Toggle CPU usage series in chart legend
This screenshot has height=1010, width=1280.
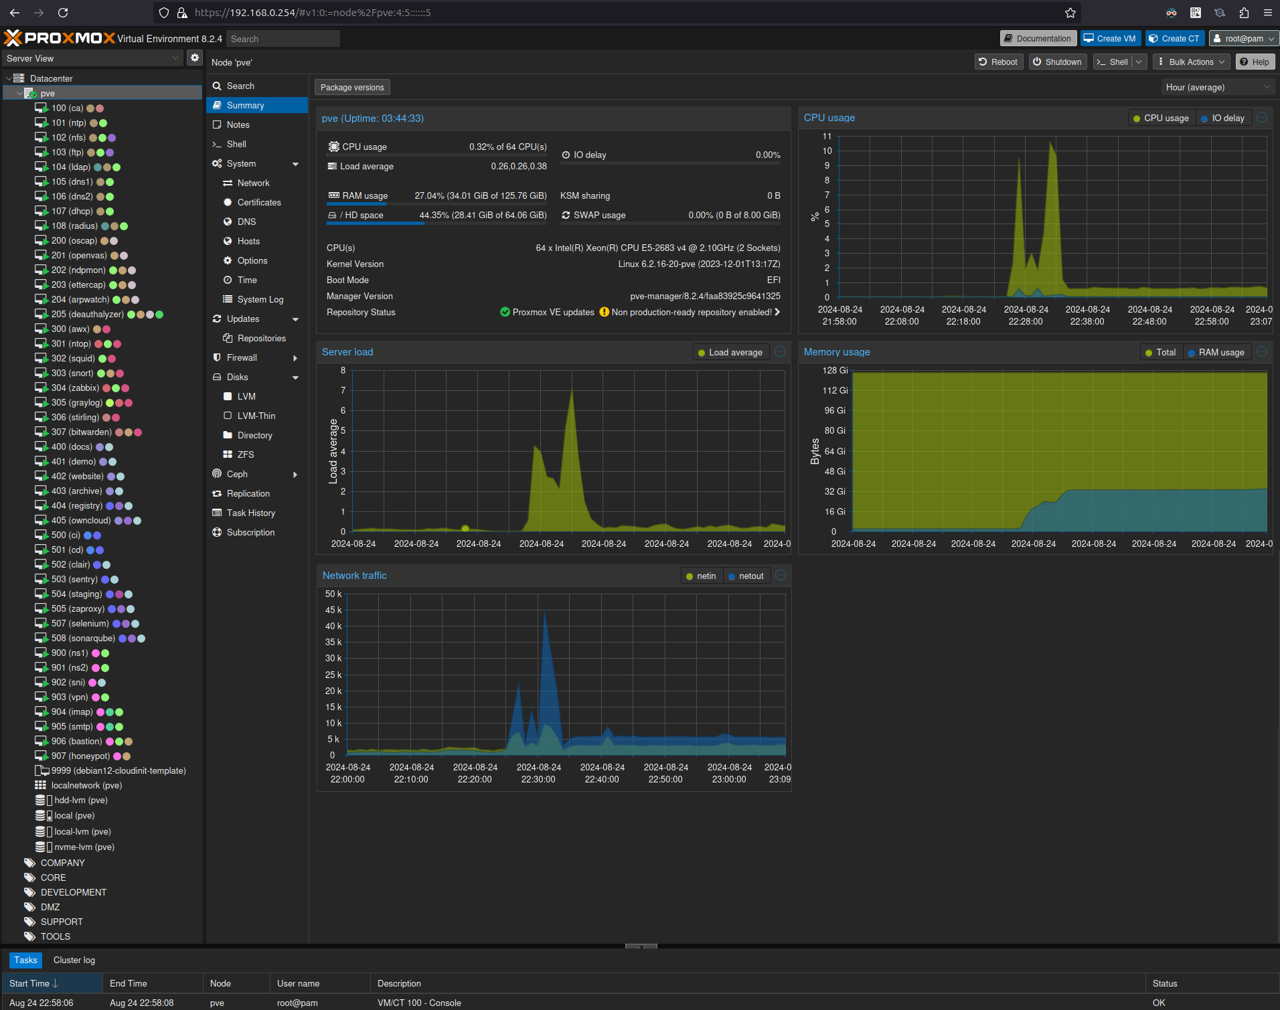(1161, 118)
